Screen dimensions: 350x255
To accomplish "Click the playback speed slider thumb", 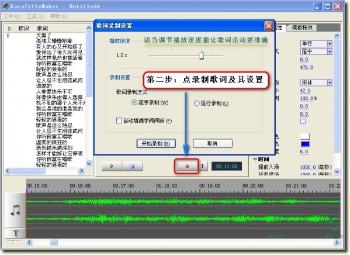I will pos(202,56).
